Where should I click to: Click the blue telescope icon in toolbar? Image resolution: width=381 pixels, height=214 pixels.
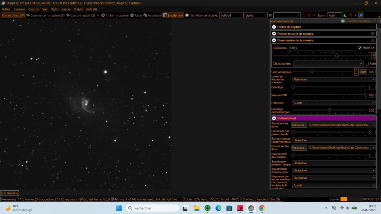point(361,15)
